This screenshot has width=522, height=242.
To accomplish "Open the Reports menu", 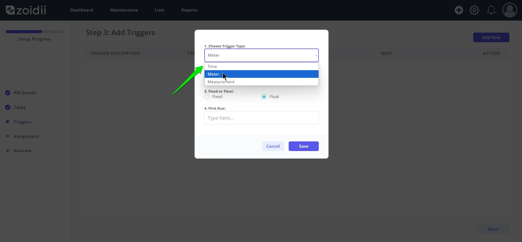I will tap(189, 10).
